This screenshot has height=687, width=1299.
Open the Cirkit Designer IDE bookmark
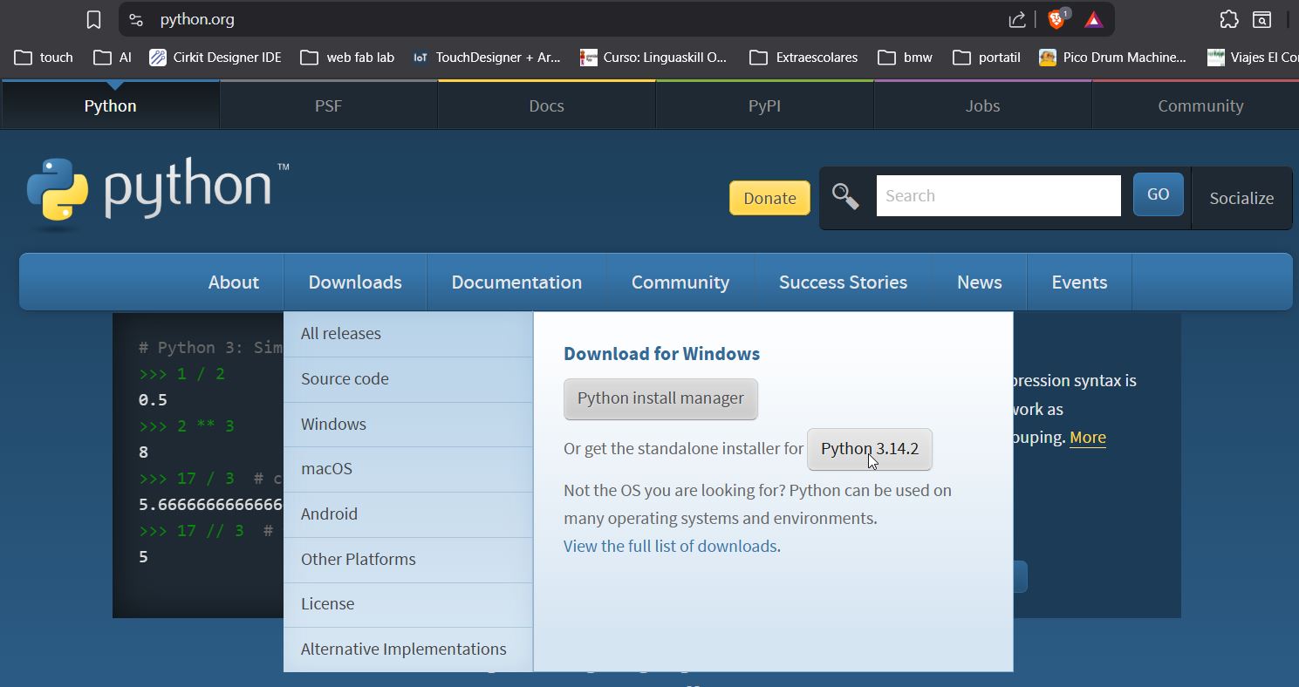click(215, 58)
